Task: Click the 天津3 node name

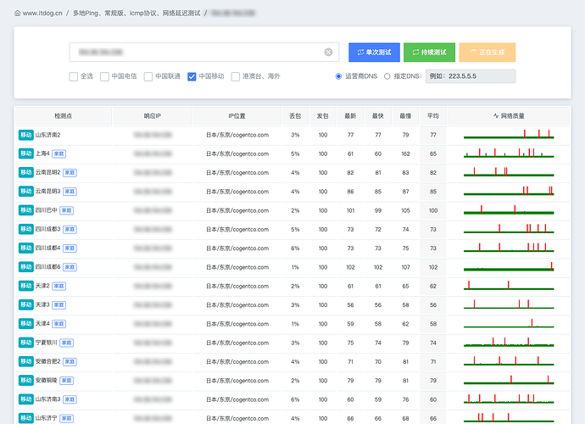Action: [x=42, y=304]
